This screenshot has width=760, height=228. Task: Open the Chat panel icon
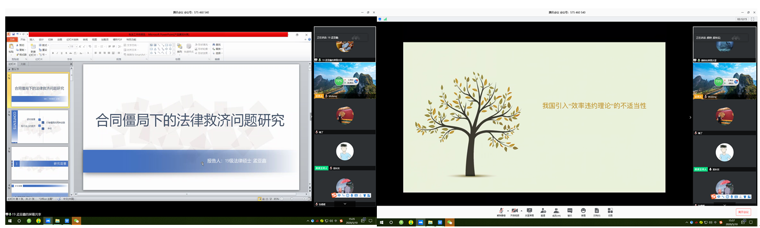click(569, 211)
